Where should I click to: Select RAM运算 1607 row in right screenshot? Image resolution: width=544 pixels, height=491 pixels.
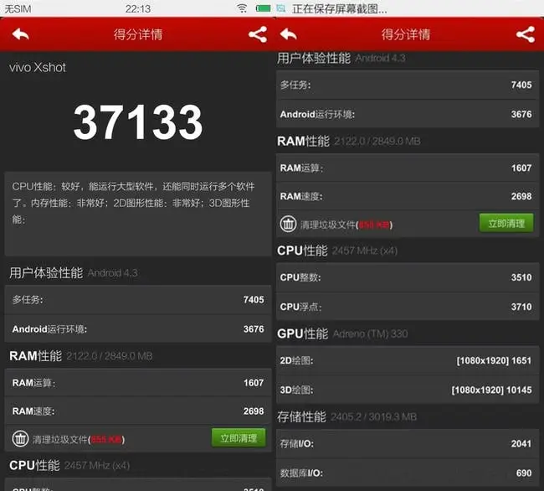[x=408, y=168]
